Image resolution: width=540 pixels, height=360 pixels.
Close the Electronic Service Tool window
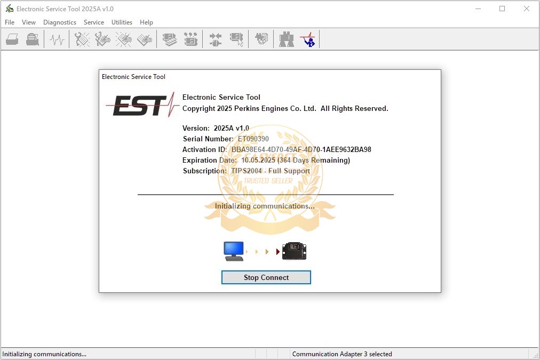(527, 9)
